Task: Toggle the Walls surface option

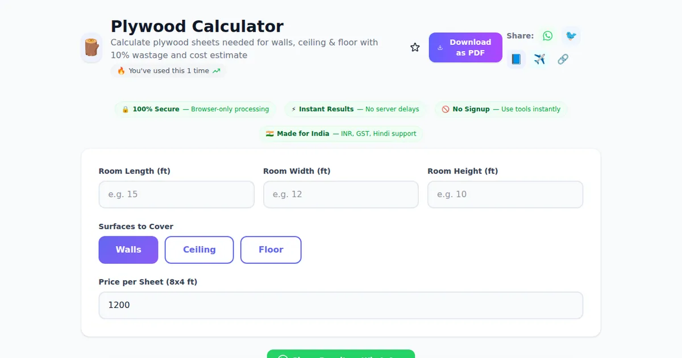Action: click(128, 250)
